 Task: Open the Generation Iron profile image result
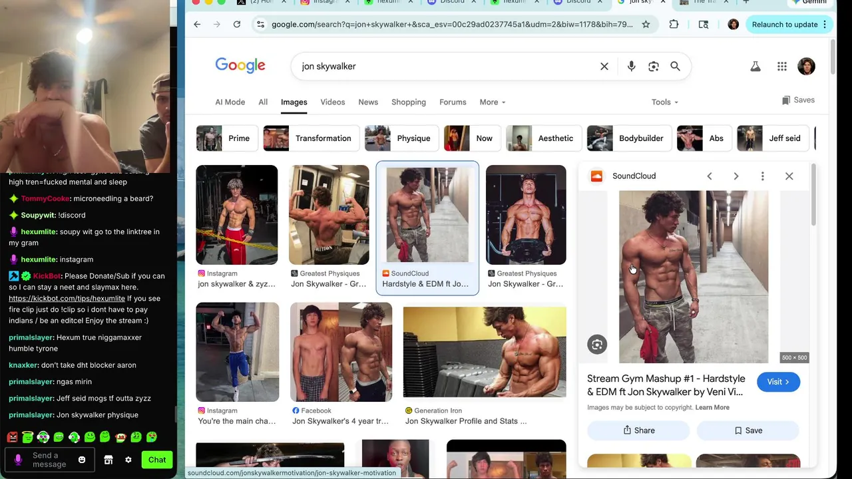click(485, 352)
